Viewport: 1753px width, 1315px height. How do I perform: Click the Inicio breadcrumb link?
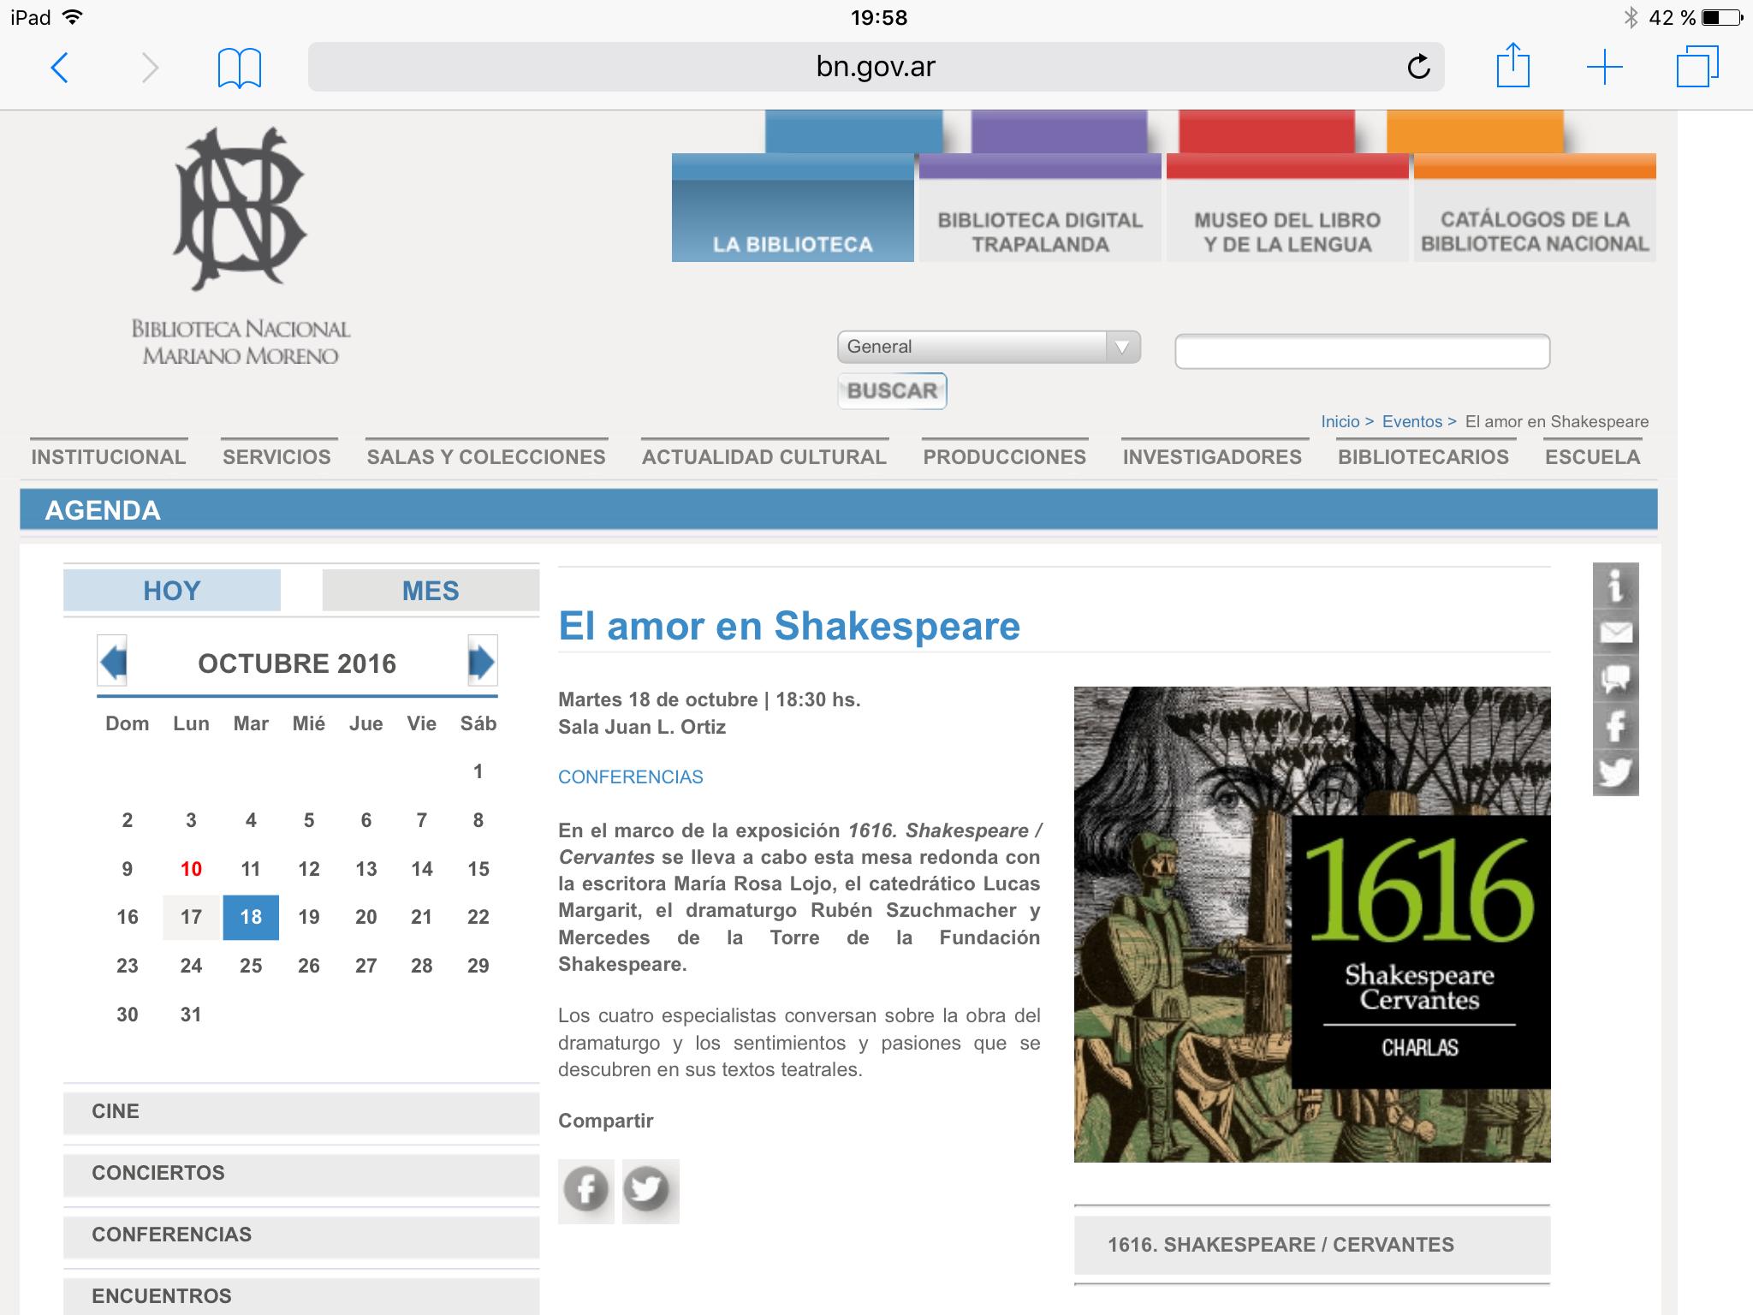tap(1340, 421)
